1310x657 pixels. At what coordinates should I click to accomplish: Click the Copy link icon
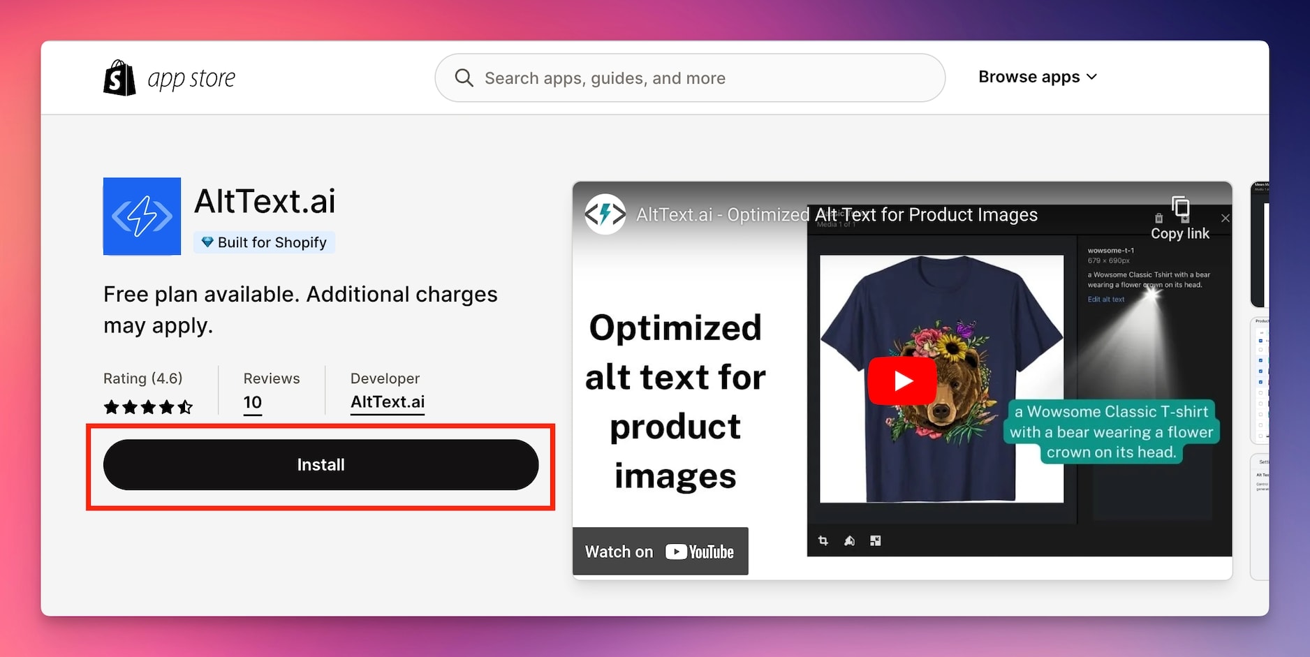[x=1180, y=207]
